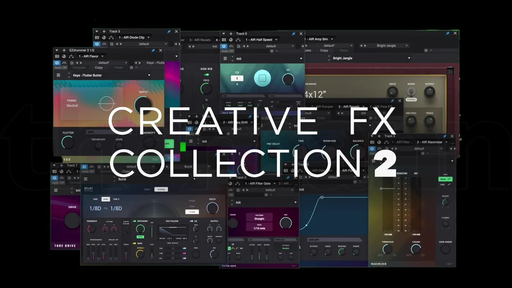Toggle the Diffusion switch in Delay Pro
This screenshot has width=512, height=288.
[134, 221]
